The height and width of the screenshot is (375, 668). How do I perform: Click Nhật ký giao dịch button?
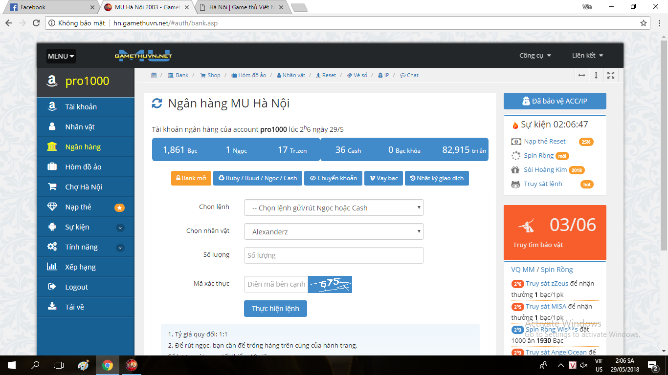[437, 178]
